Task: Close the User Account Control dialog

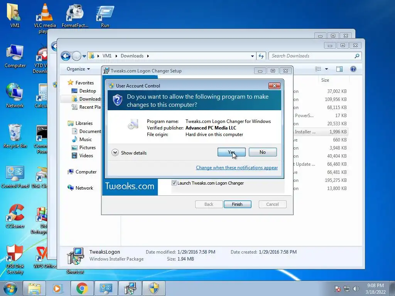Action: (x=274, y=86)
